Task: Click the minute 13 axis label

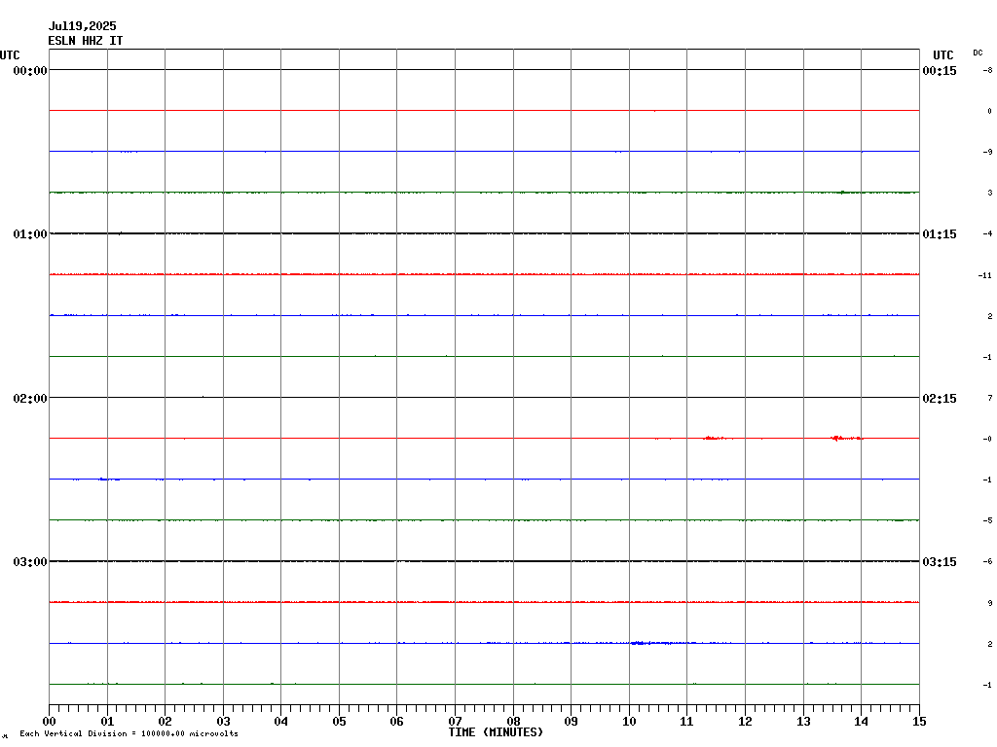Action: click(803, 722)
